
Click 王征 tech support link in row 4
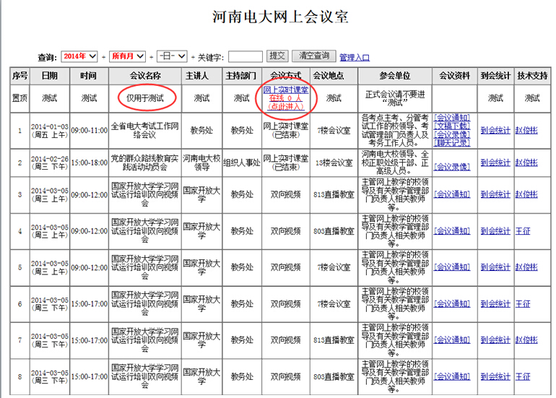click(523, 231)
